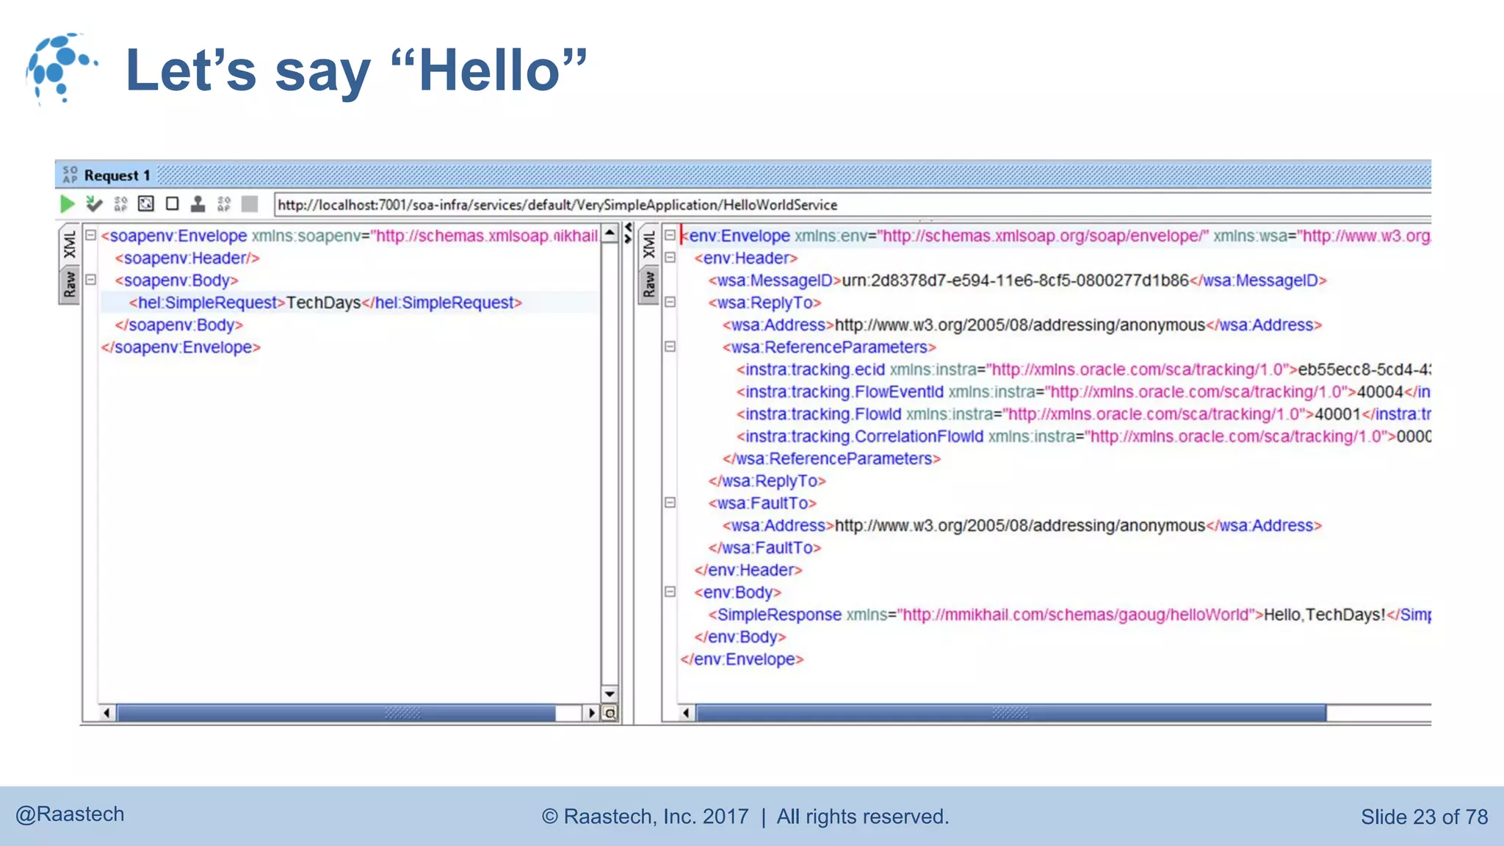Collapse the soapenv:Body node in request
The image size is (1504, 846).
(91, 280)
